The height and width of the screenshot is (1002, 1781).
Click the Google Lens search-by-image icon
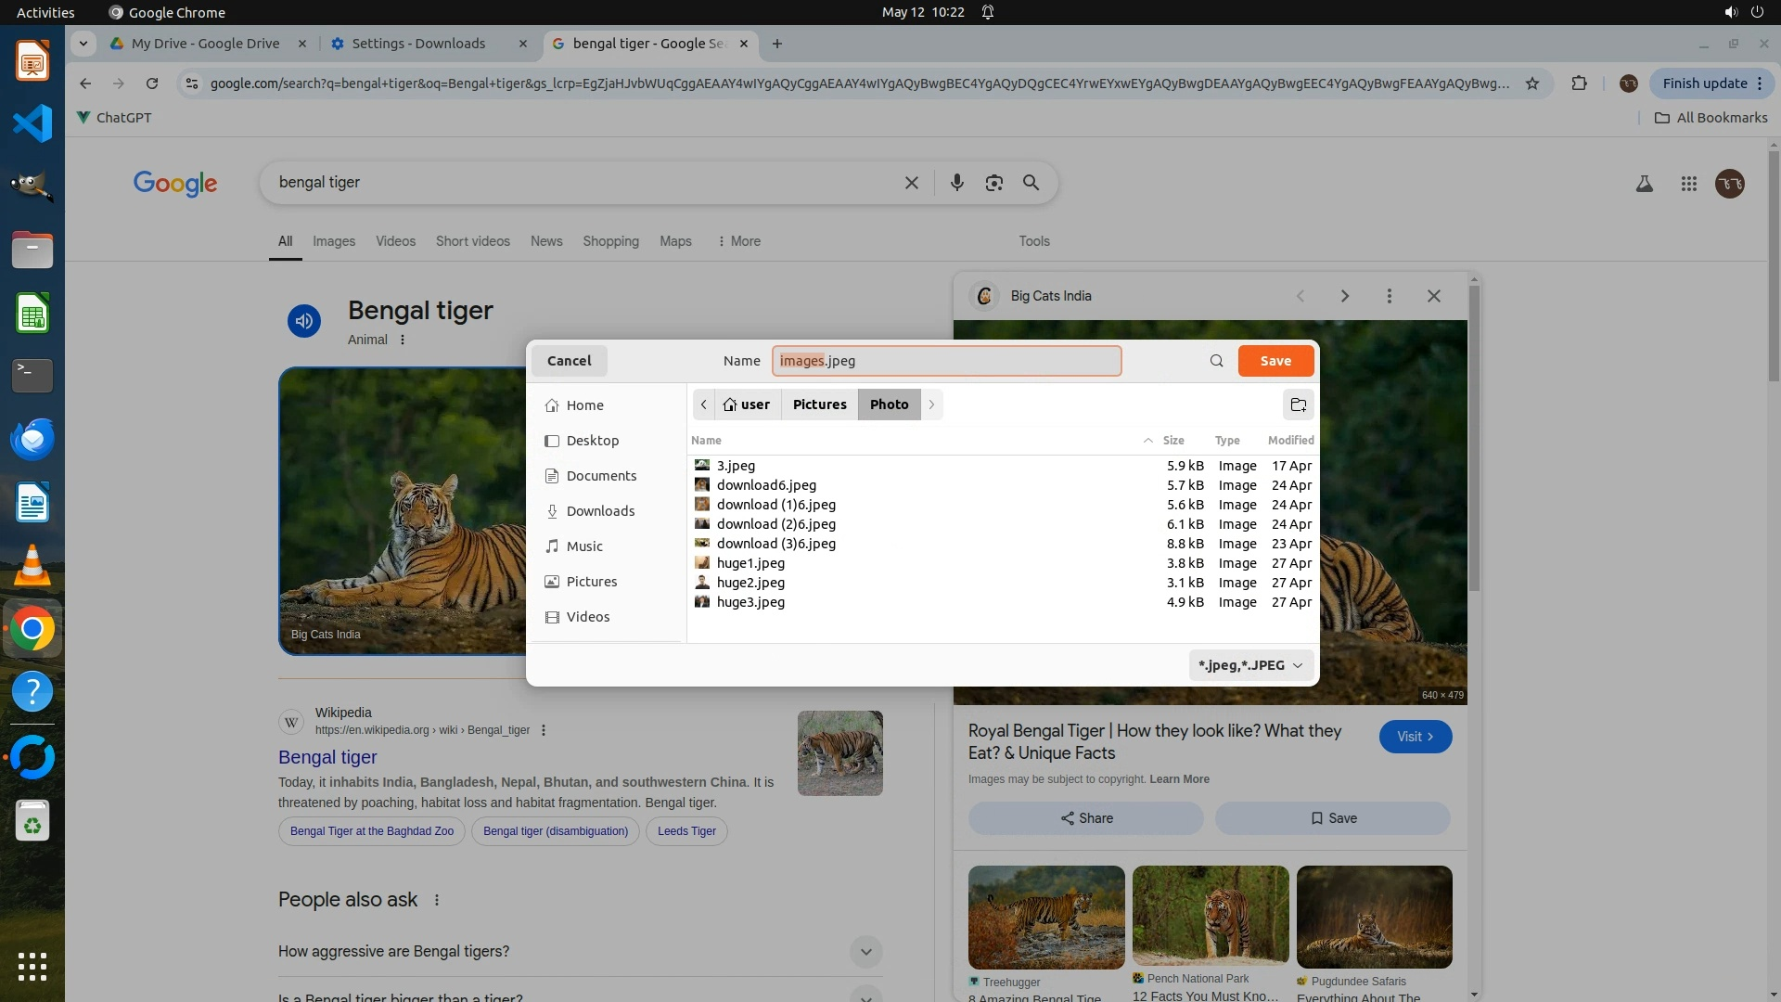993,183
